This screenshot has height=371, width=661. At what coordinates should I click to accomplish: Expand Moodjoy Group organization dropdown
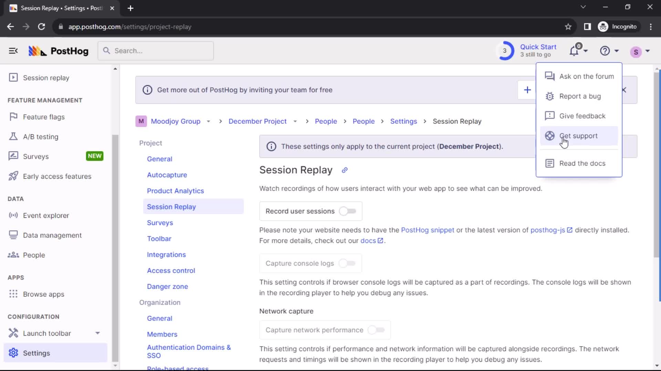(208, 122)
